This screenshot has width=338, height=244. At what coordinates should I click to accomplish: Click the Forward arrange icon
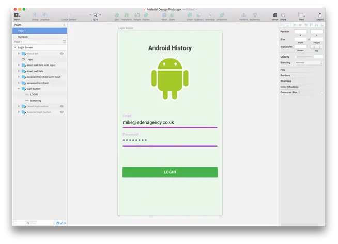coord(243,15)
